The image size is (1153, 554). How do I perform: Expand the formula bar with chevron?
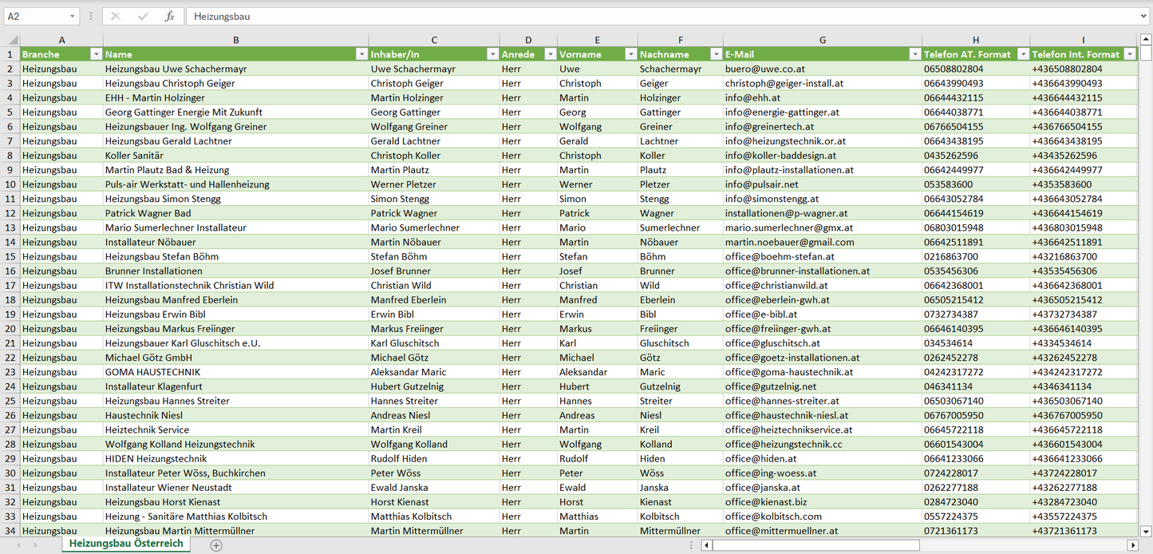[1144, 16]
